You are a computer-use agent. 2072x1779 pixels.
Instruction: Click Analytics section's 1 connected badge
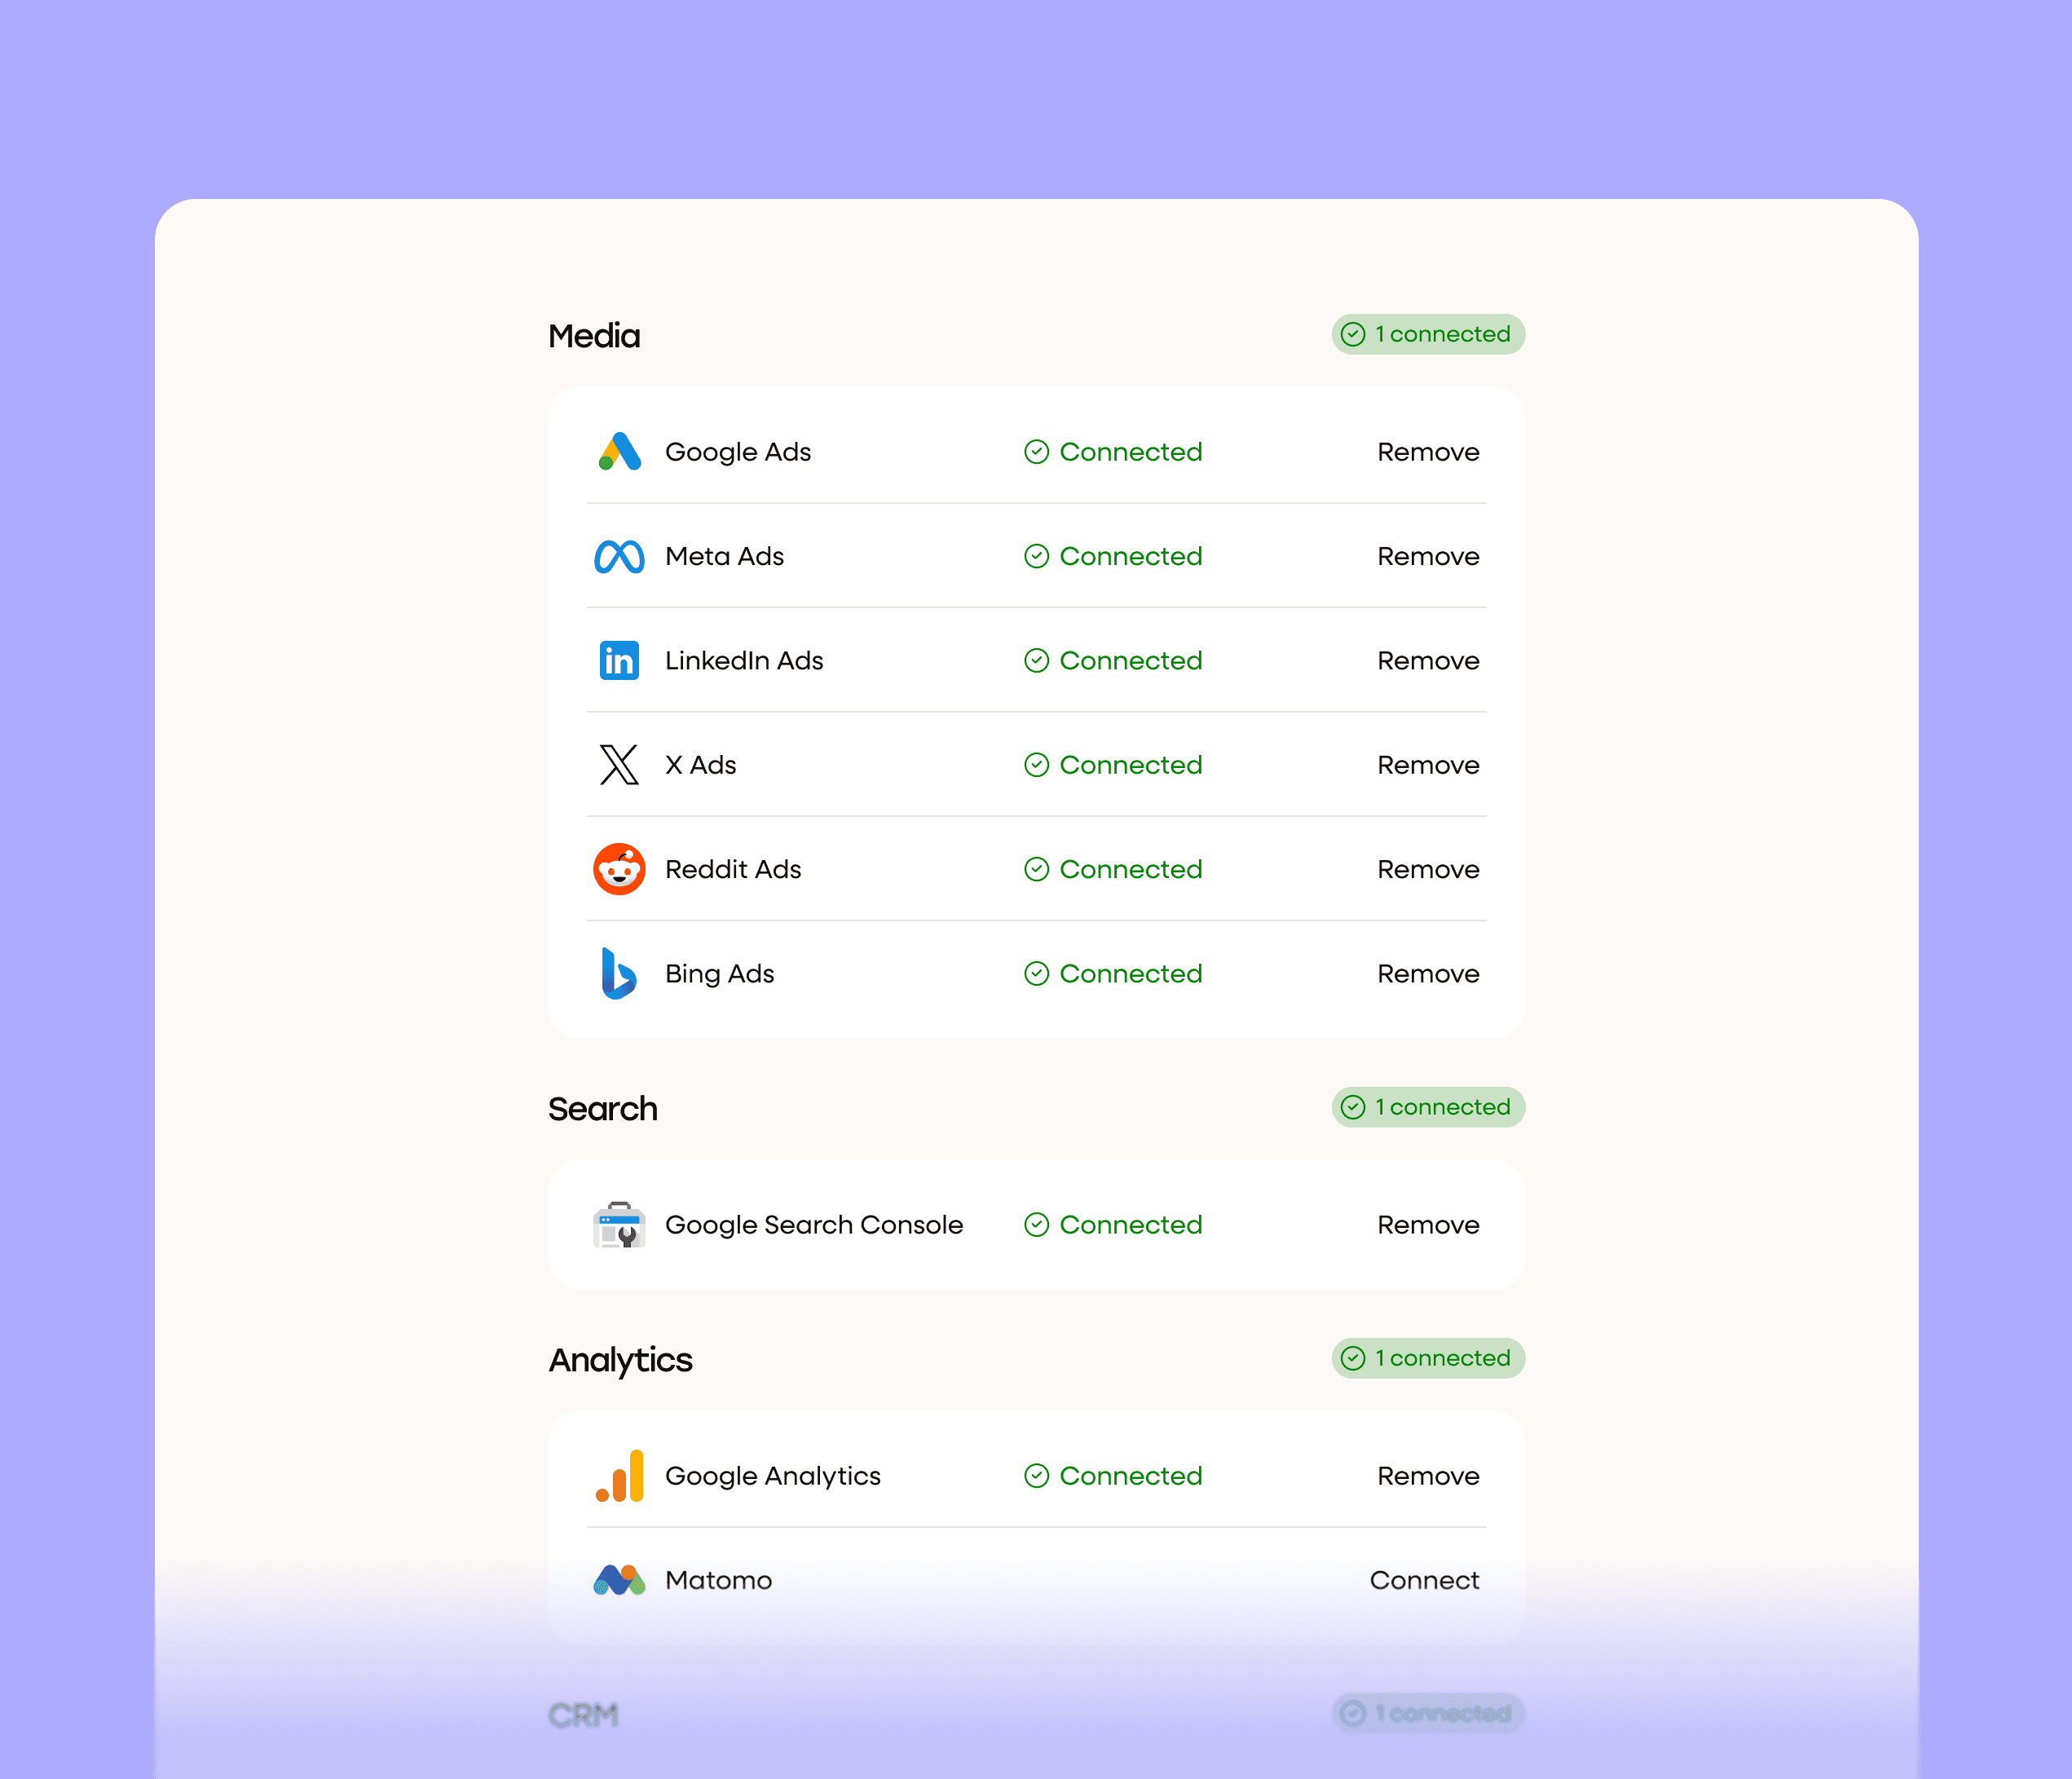point(1428,1358)
